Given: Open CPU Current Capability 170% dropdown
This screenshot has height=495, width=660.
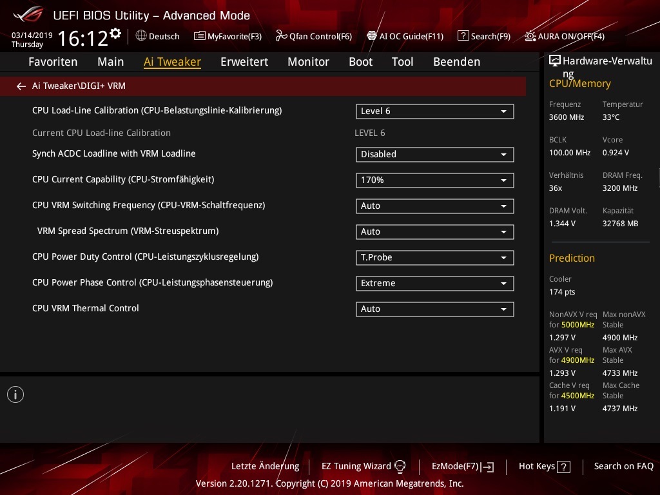Looking at the screenshot, I should pos(435,180).
